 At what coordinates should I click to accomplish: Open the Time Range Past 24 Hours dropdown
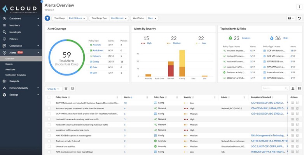[x=77, y=18]
